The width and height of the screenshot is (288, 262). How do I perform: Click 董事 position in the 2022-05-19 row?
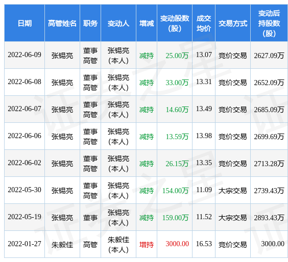[x=90, y=218]
